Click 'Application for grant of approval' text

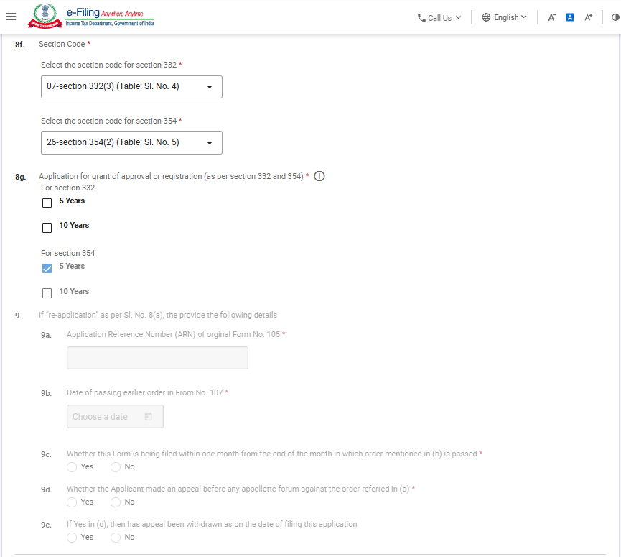[x=171, y=176]
